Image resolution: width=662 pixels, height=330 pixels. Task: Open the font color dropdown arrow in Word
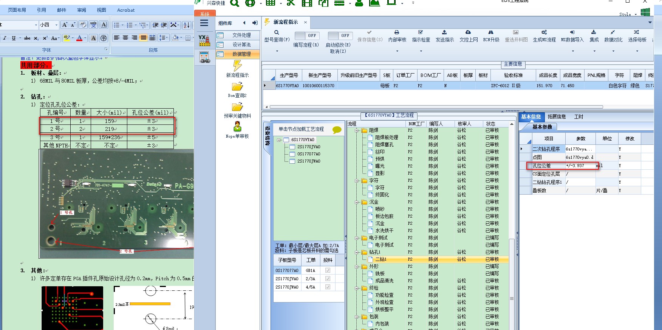click(x=85, y=38)
